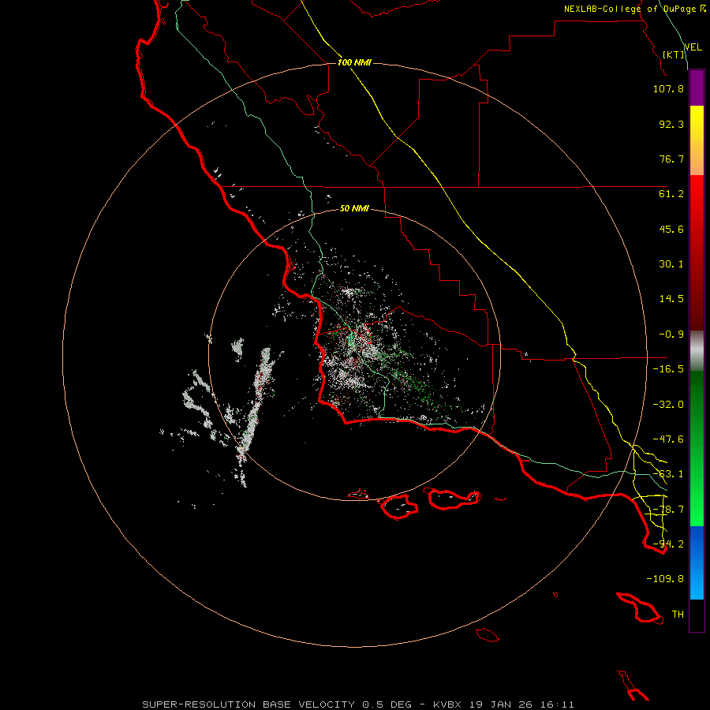Click the TH legend label
Screen dimensions: 710x710
[x=678, y=615]
